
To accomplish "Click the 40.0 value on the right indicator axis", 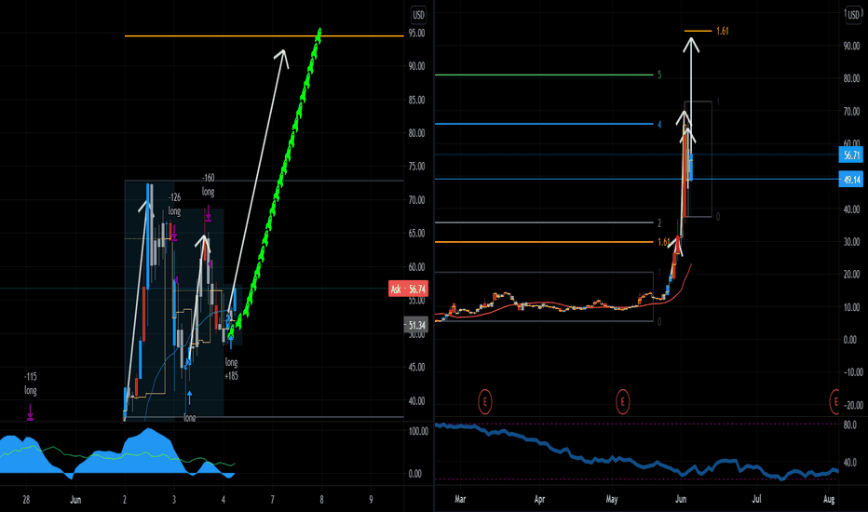I will pos(849,462).
